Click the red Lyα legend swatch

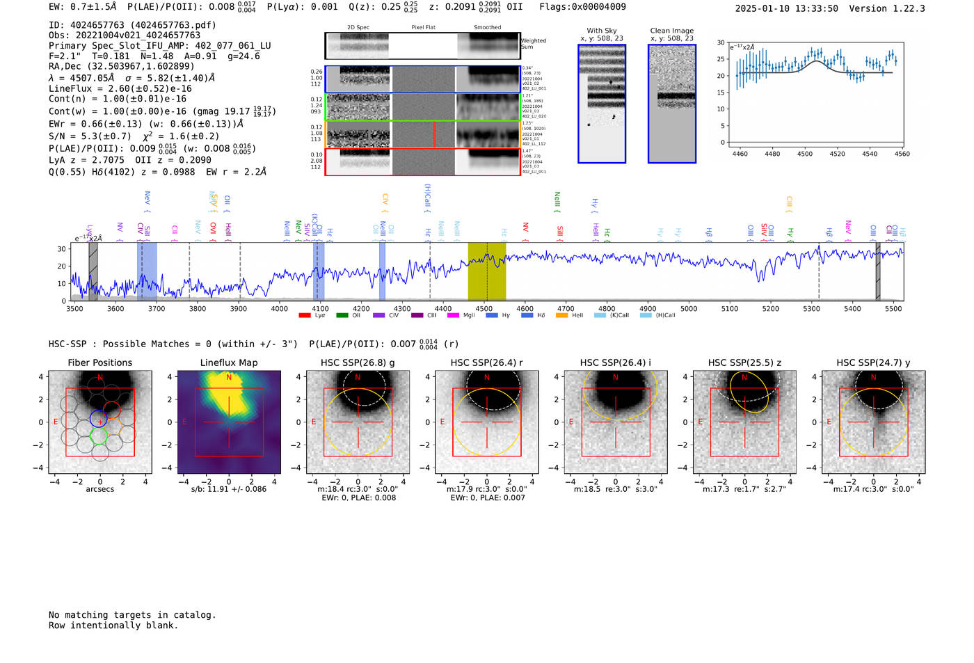click(304, 315)
